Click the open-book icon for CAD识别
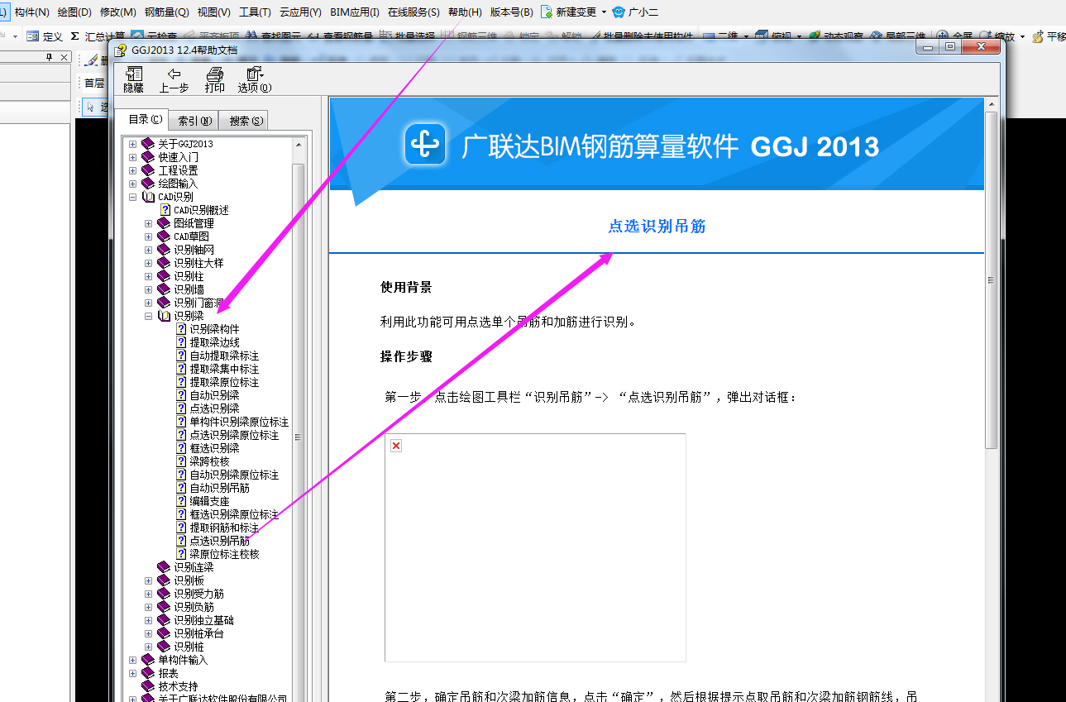 click(148, 197)
